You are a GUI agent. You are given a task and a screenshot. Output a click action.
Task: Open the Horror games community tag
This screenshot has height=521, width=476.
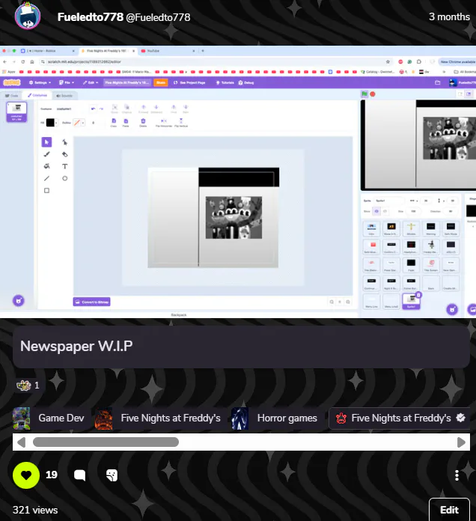275,418
